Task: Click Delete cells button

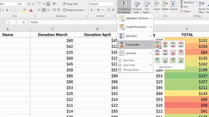Action: (x=165, y=7)
